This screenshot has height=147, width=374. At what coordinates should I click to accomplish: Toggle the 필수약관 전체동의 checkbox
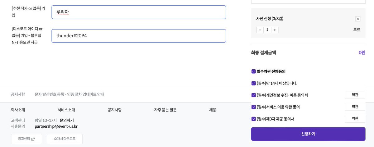tap(253, 71)
